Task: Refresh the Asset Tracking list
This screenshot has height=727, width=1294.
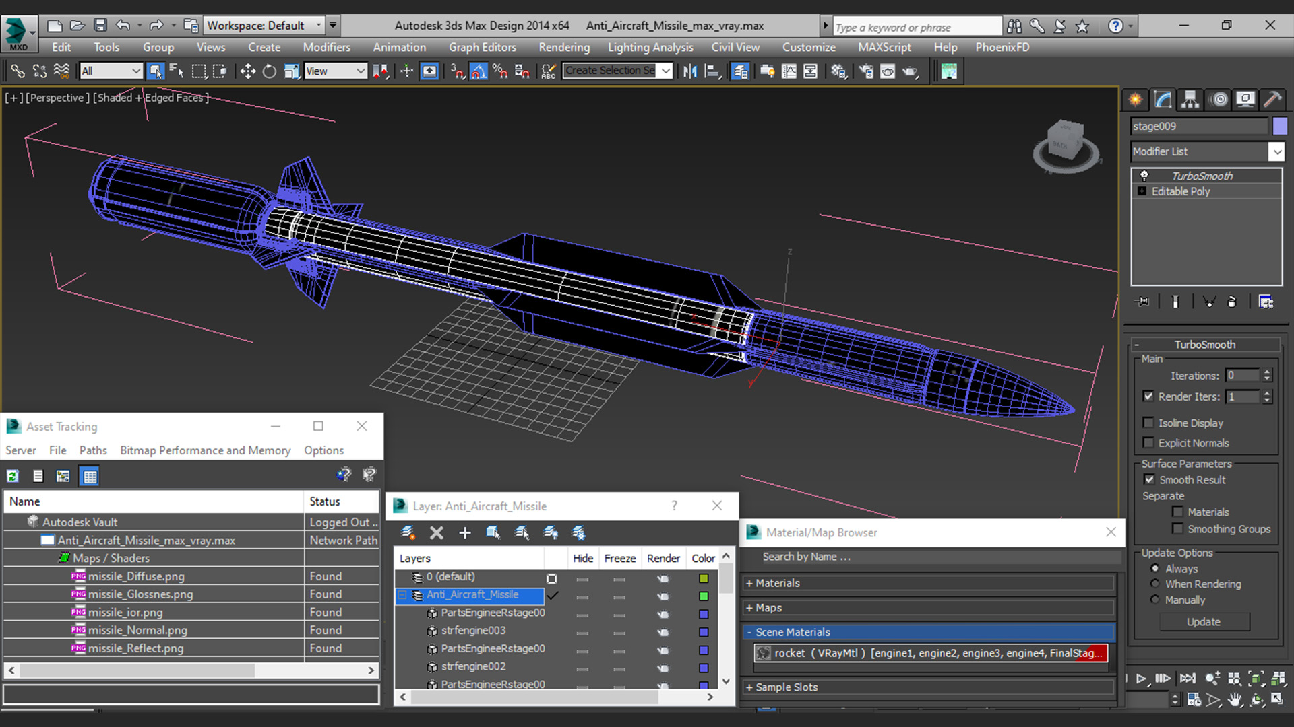Action: pos(13,477)
